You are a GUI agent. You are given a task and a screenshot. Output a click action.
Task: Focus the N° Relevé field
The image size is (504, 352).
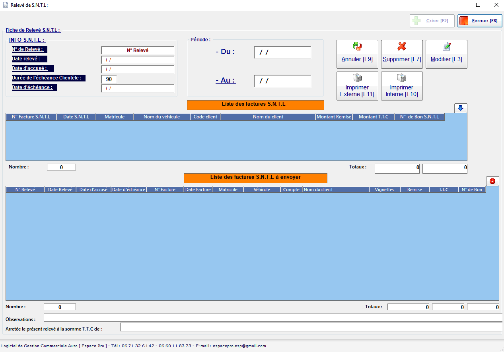[x=138, y=50]
